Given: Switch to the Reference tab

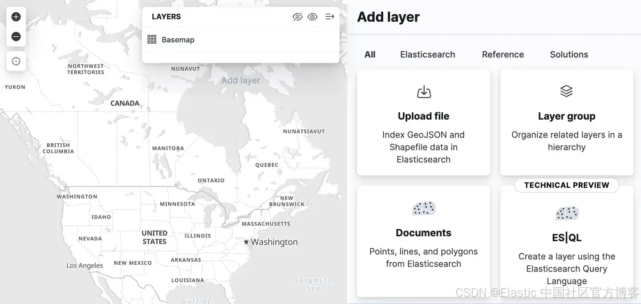Looking at the screenshot, I should [503, 54].
